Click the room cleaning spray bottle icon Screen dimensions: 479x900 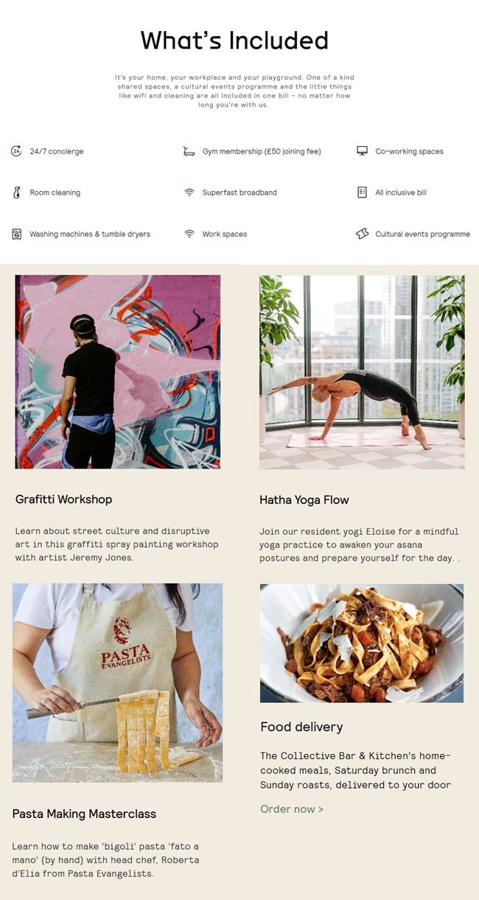[x=16, y=193]
